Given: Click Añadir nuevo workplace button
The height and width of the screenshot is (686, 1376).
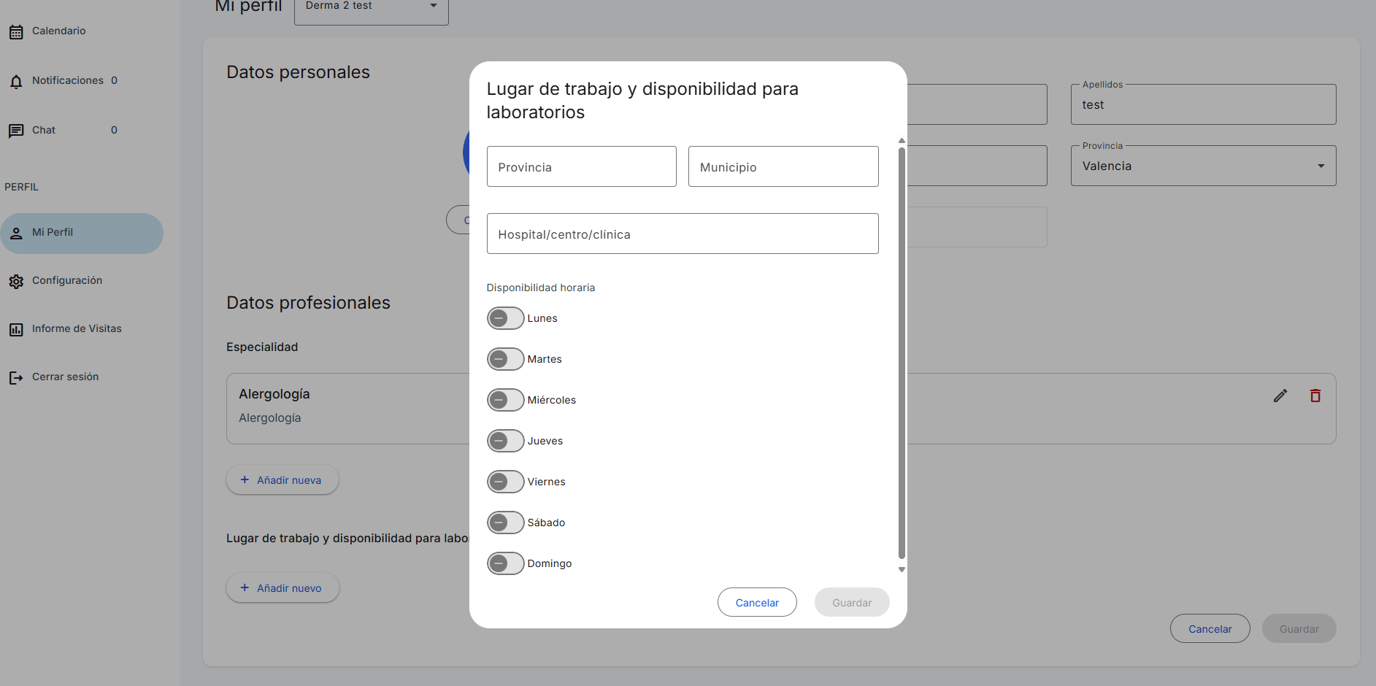Looking at the screenshot, I should coord(282,587).
